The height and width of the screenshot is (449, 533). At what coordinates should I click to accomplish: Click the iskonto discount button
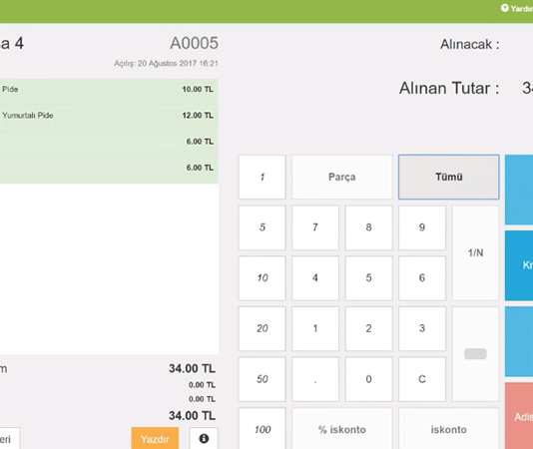coord(449,429)
